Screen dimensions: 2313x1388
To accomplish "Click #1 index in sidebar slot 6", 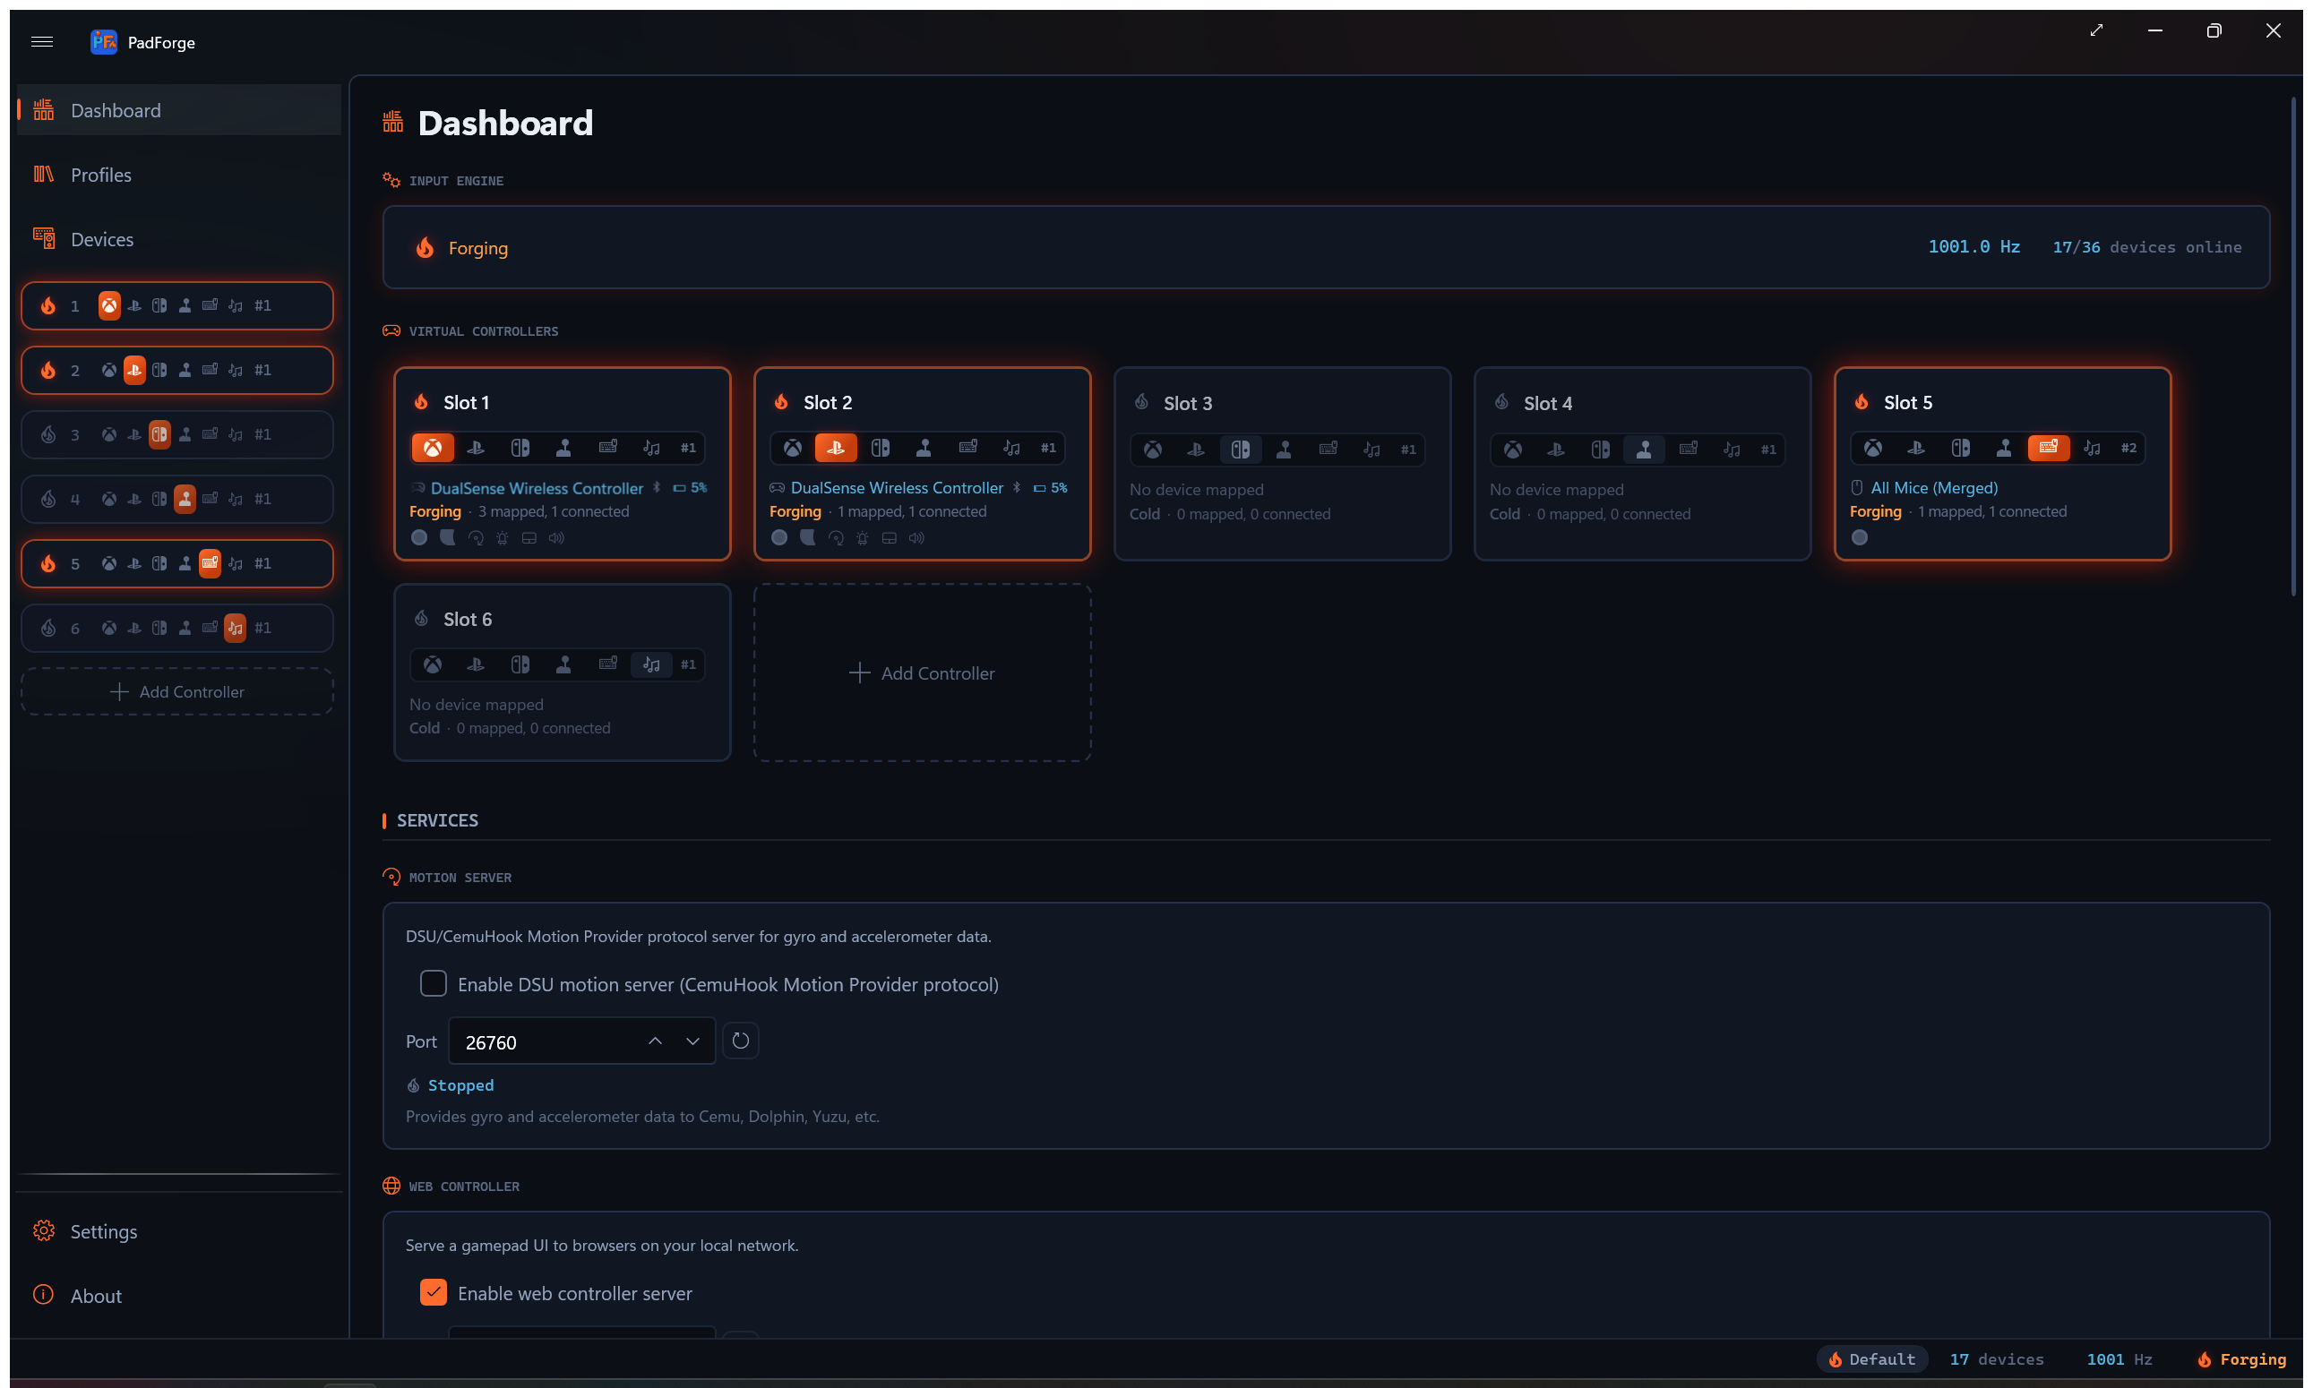I will pyautogui.click(x=263, y=629).
